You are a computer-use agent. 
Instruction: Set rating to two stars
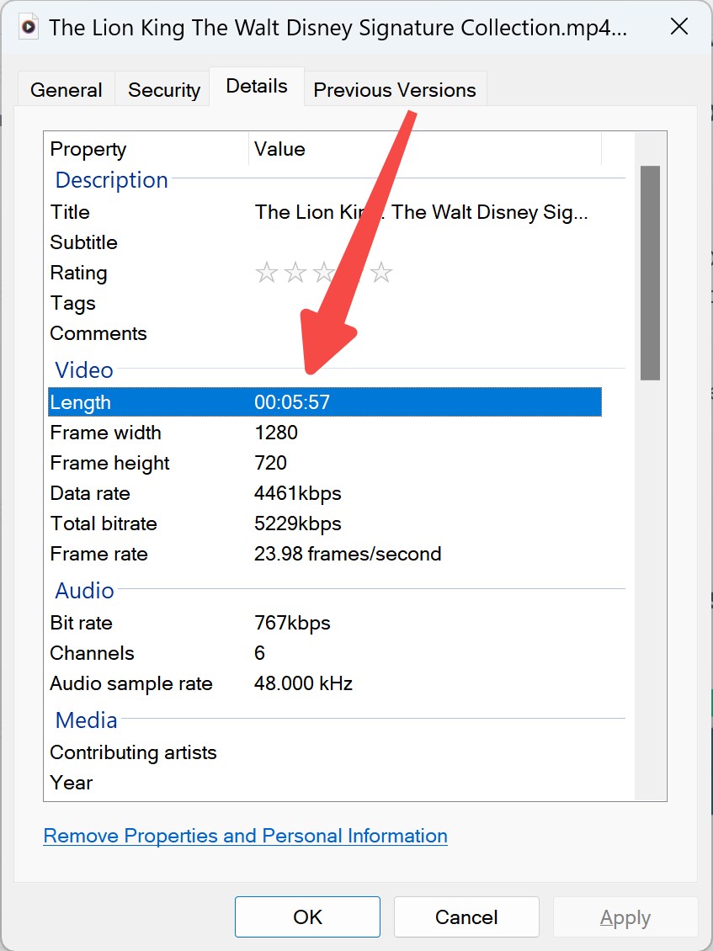click(295, 273)
